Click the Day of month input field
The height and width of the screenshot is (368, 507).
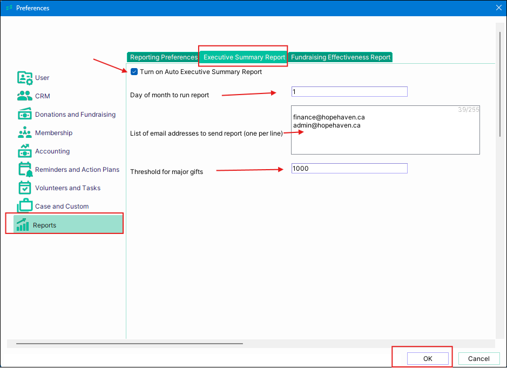tap(349, 92)
